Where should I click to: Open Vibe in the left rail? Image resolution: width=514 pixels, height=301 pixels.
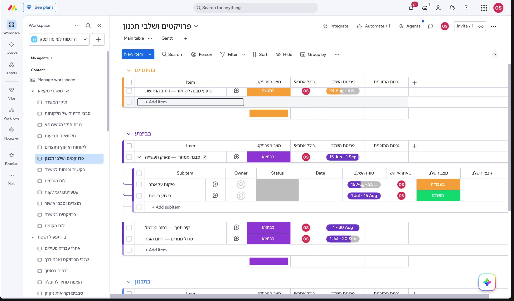pos(12,93)
